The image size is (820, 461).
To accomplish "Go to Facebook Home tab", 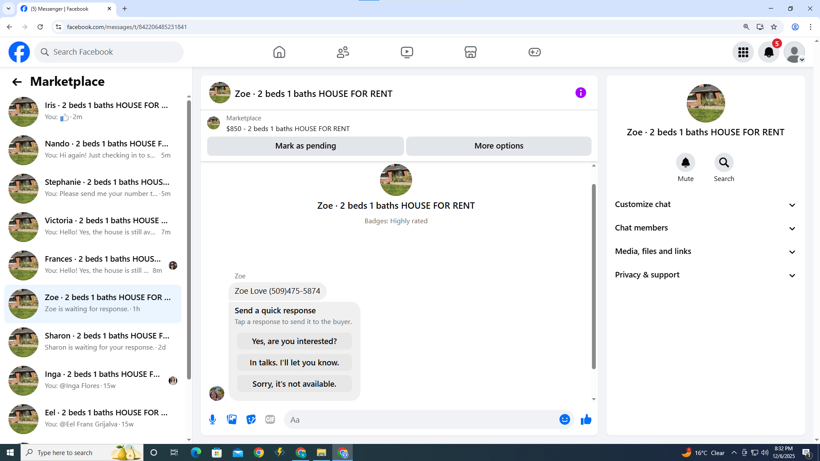I will coord(279,52).
